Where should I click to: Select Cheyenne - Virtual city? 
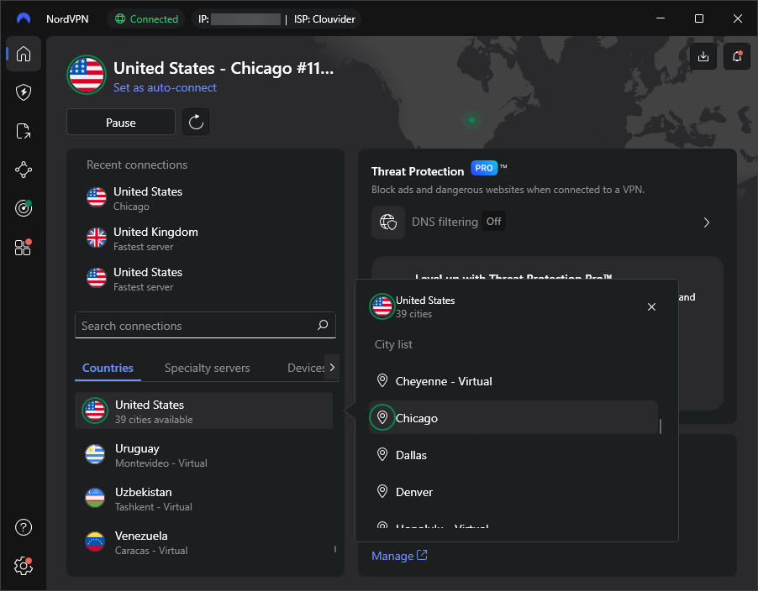(513, 381)
